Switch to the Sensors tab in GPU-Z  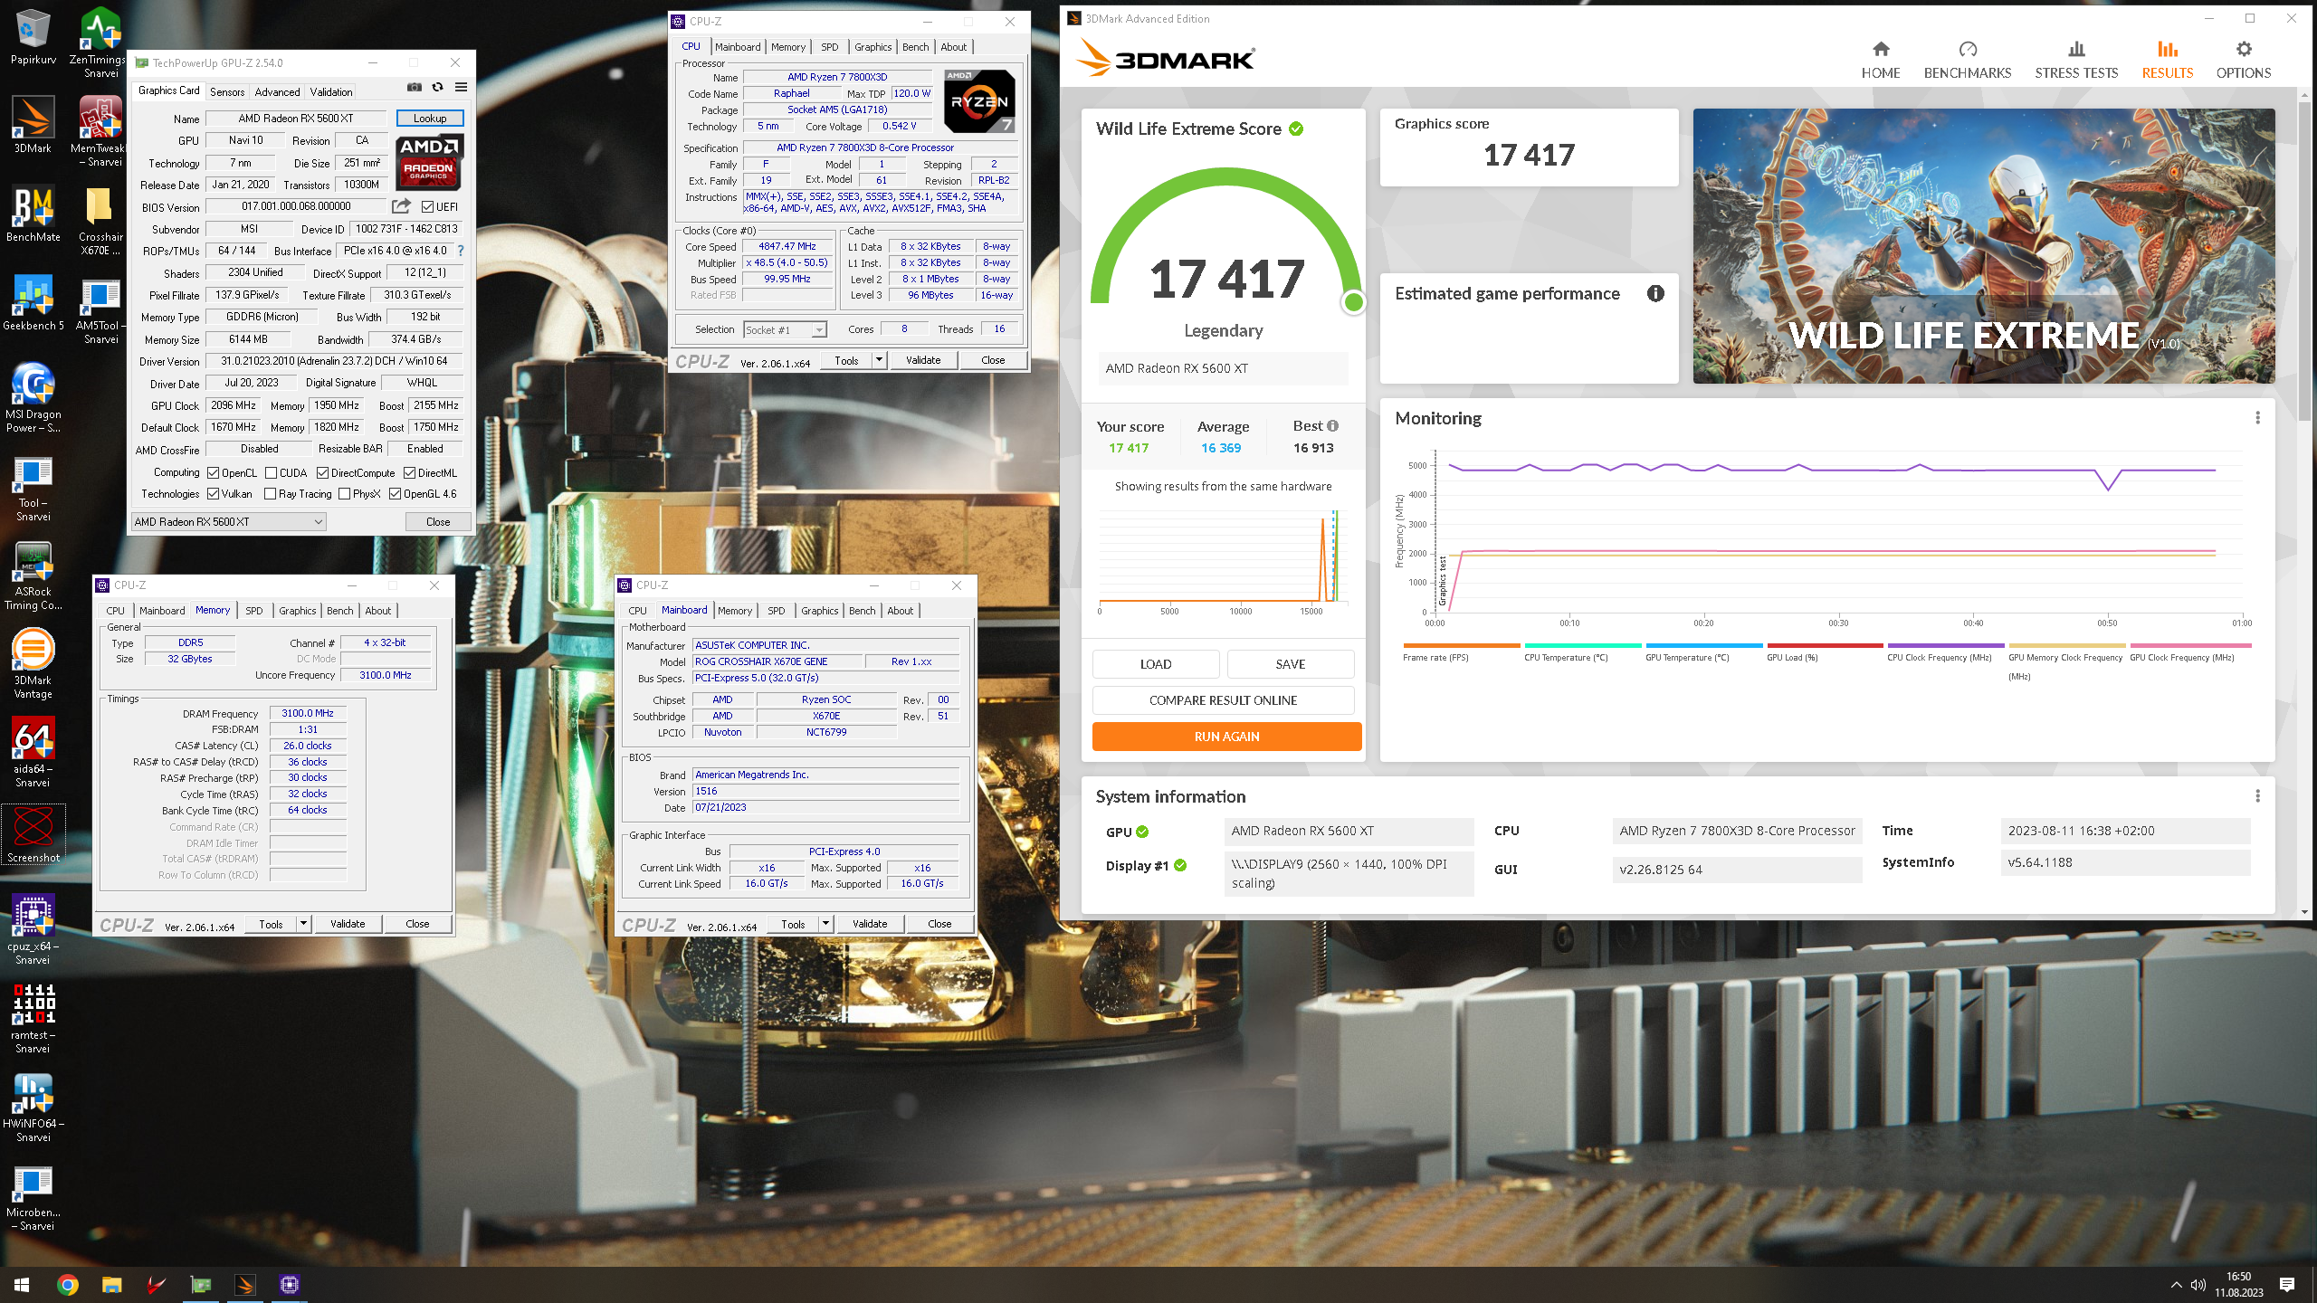tap(227, 92)
